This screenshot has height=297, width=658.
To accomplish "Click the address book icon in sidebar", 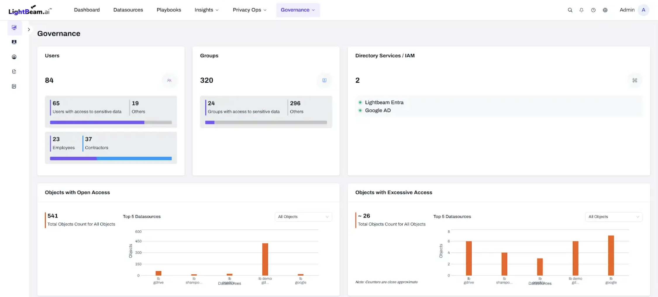I will tap(14, 86).
